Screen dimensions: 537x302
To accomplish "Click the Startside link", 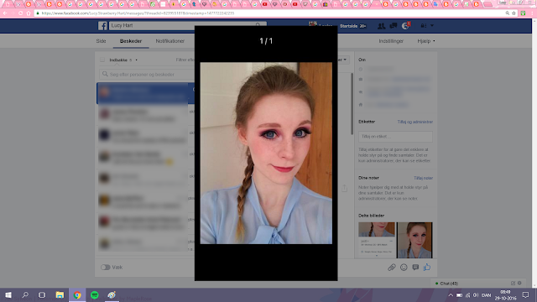I will coord(349,26).
